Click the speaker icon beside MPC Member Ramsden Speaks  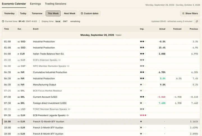(x=68, y=66)
